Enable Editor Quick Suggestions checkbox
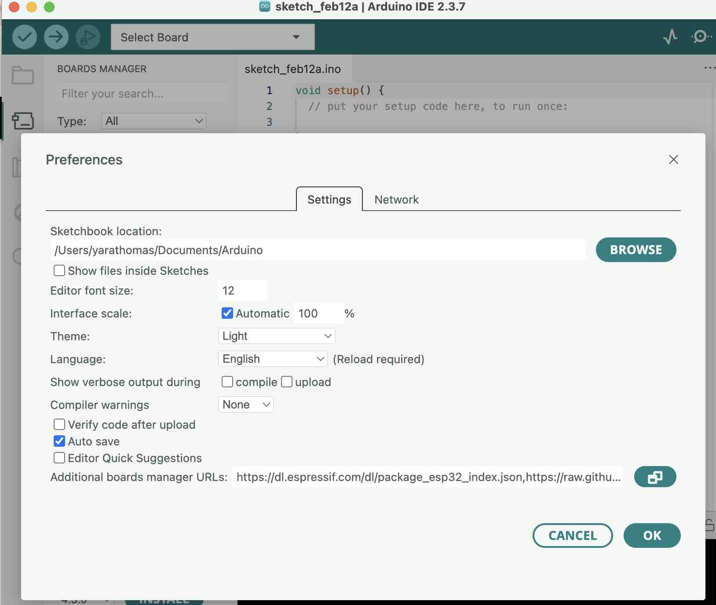This screenshot has width=716, height=605. (x=59, y=458)
